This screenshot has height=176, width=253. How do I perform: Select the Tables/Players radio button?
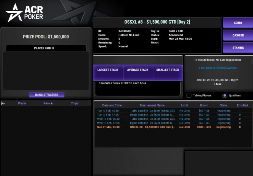[x=189, y=95]
